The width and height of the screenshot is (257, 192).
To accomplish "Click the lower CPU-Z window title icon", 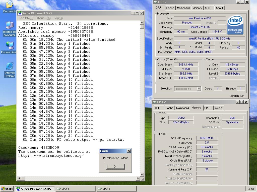I will (155, 102).
